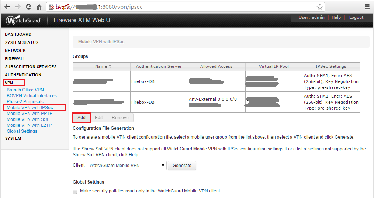The height and width of the screenshot is (198, 374).
Task: Bookmark this page with the star icon
Action: (x=320, y=7)
